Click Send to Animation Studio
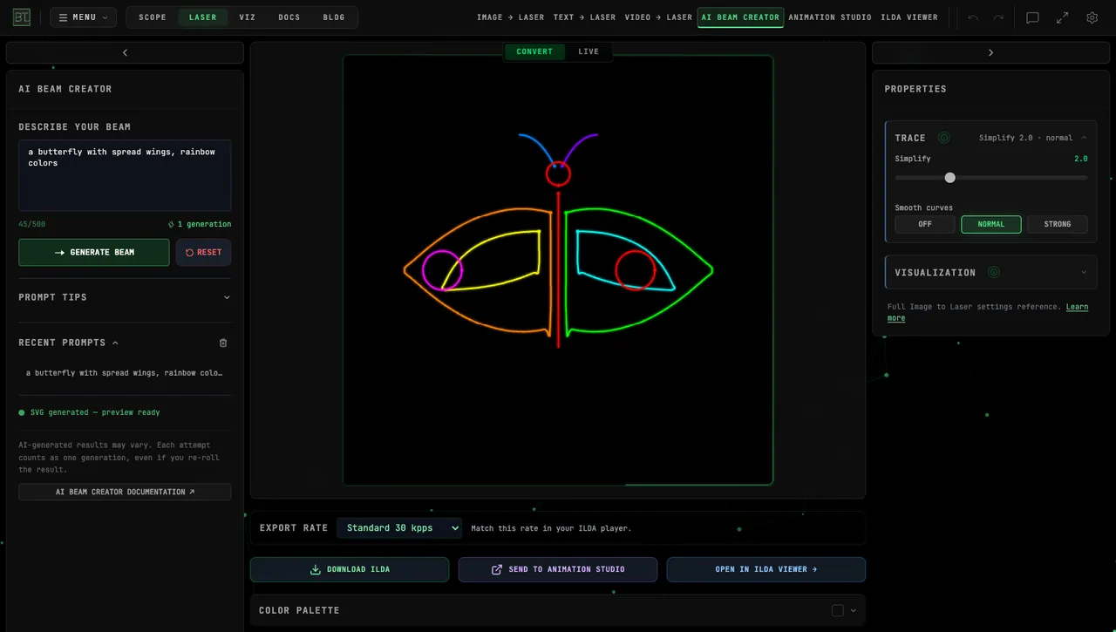Image resolution: width=1116 pixels, height=632 pixels. click(558, 569)
